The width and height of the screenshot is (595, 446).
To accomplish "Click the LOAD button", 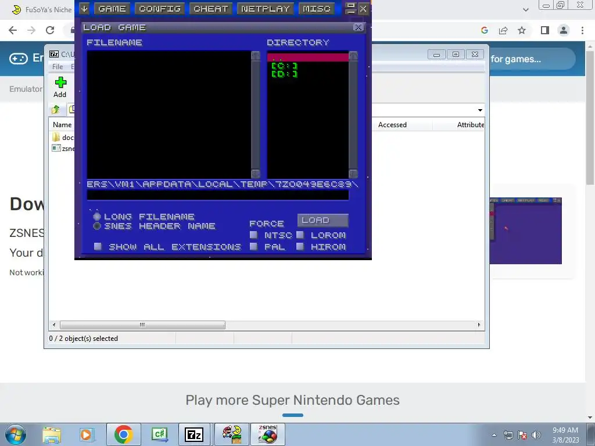I will click(x=323, y=220).
